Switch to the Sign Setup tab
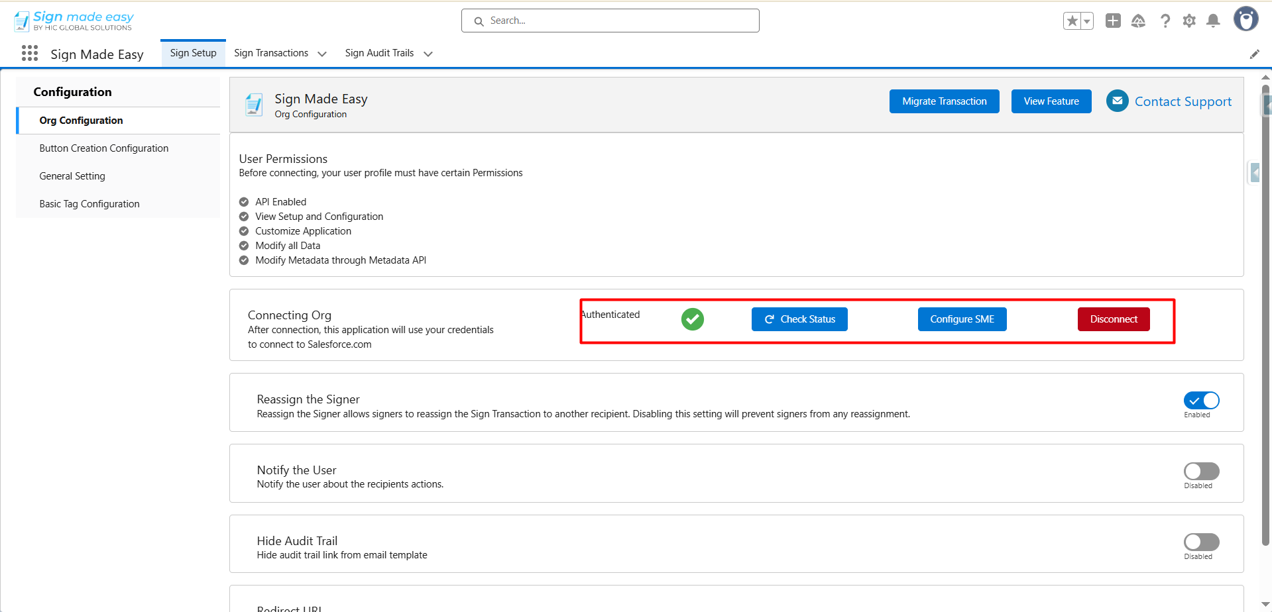 coord(193,53)
